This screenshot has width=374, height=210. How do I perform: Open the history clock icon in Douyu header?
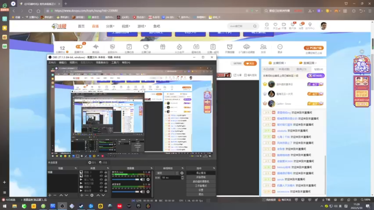(x=266, y=25)
